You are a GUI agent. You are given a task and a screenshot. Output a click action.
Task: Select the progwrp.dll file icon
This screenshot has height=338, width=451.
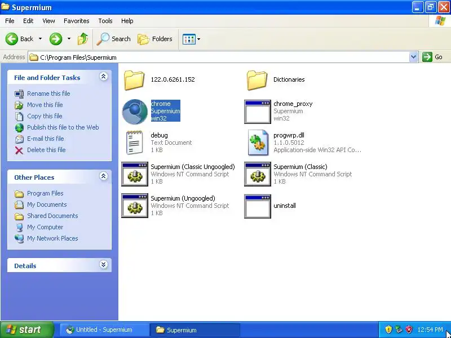point(258,143)
